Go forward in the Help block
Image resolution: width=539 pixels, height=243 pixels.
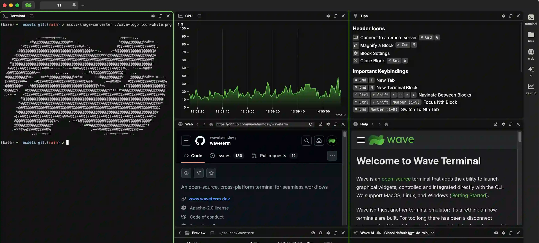pyautogui.click(x=379, y=124)
